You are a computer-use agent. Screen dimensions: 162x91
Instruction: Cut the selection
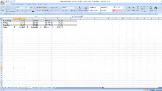click(7, 7)
